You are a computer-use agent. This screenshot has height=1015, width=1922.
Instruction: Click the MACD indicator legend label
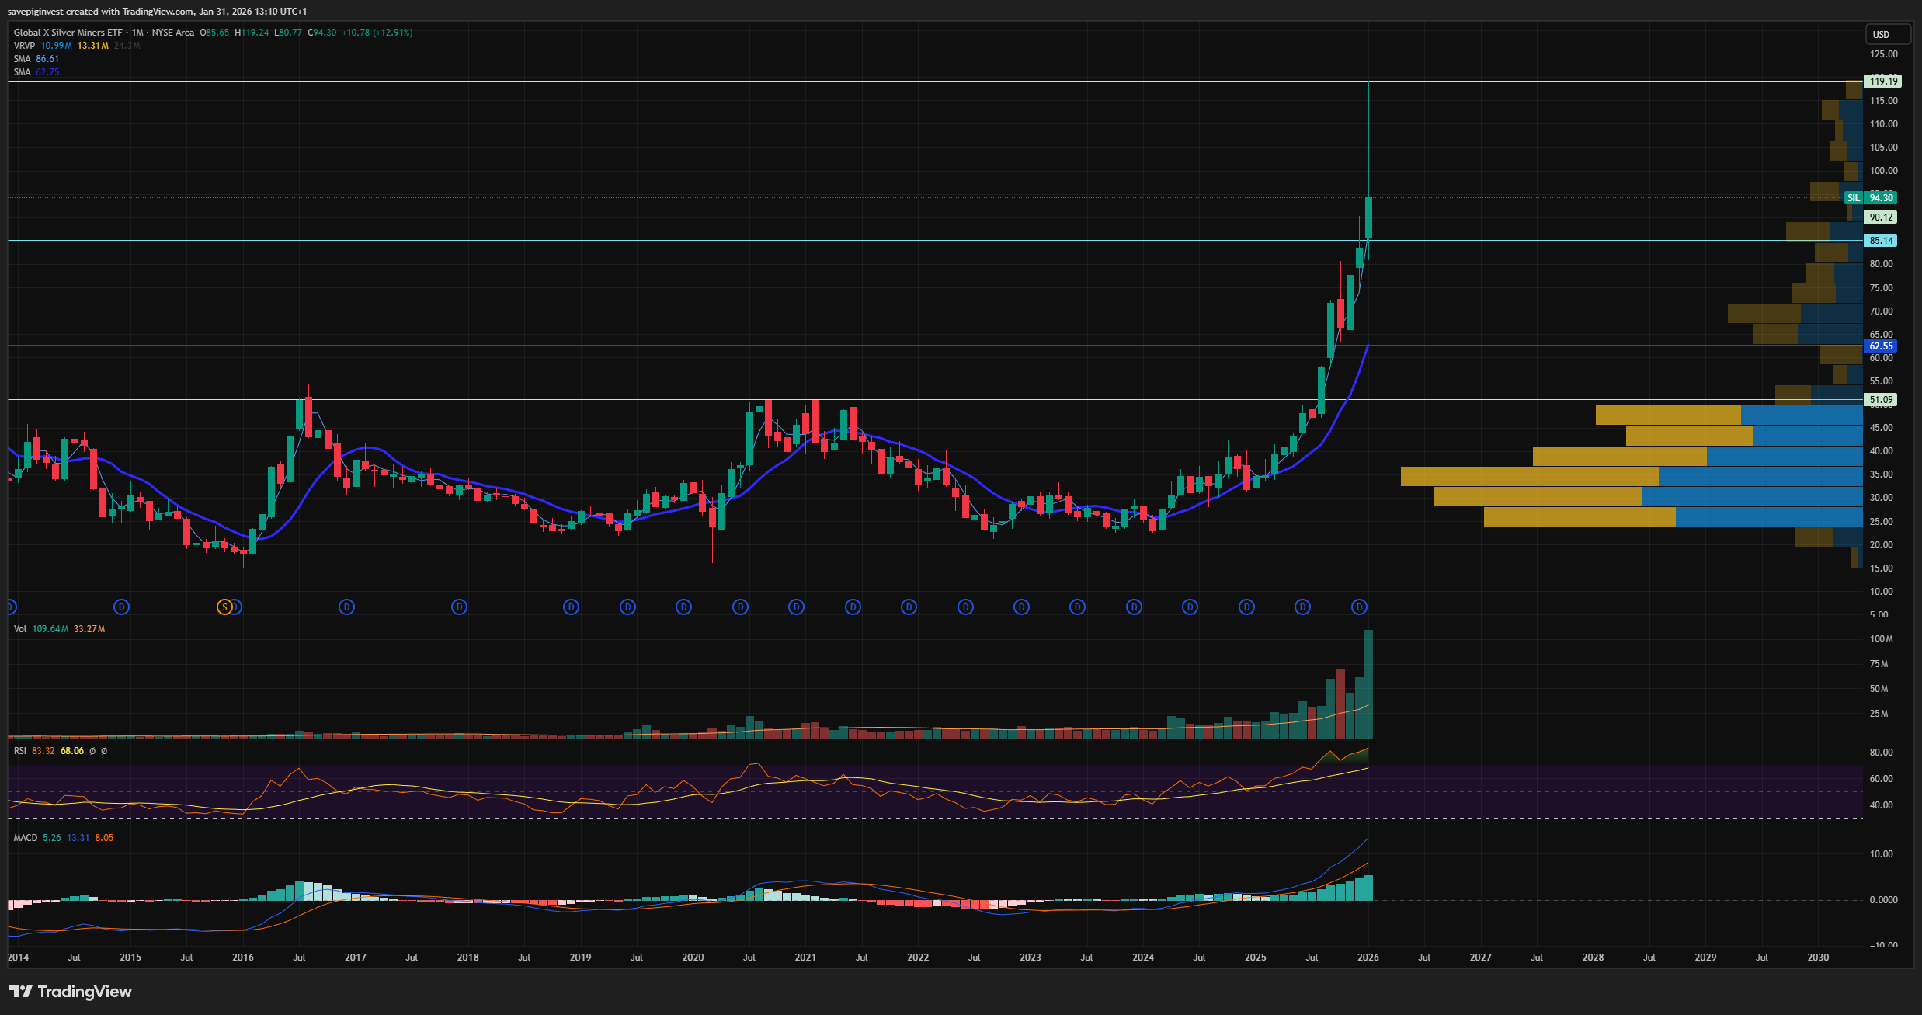click(x=25, y=838)
